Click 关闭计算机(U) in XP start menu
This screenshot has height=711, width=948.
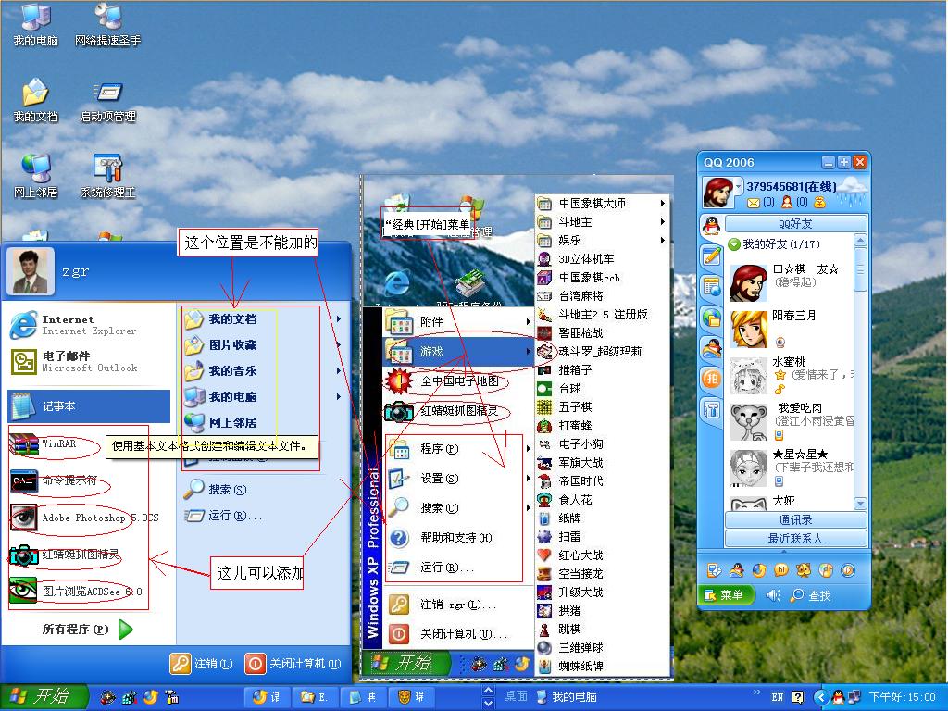(293, 663)
